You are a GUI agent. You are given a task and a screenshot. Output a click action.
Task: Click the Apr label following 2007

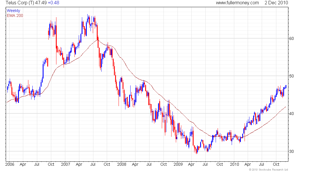(79, 164)
